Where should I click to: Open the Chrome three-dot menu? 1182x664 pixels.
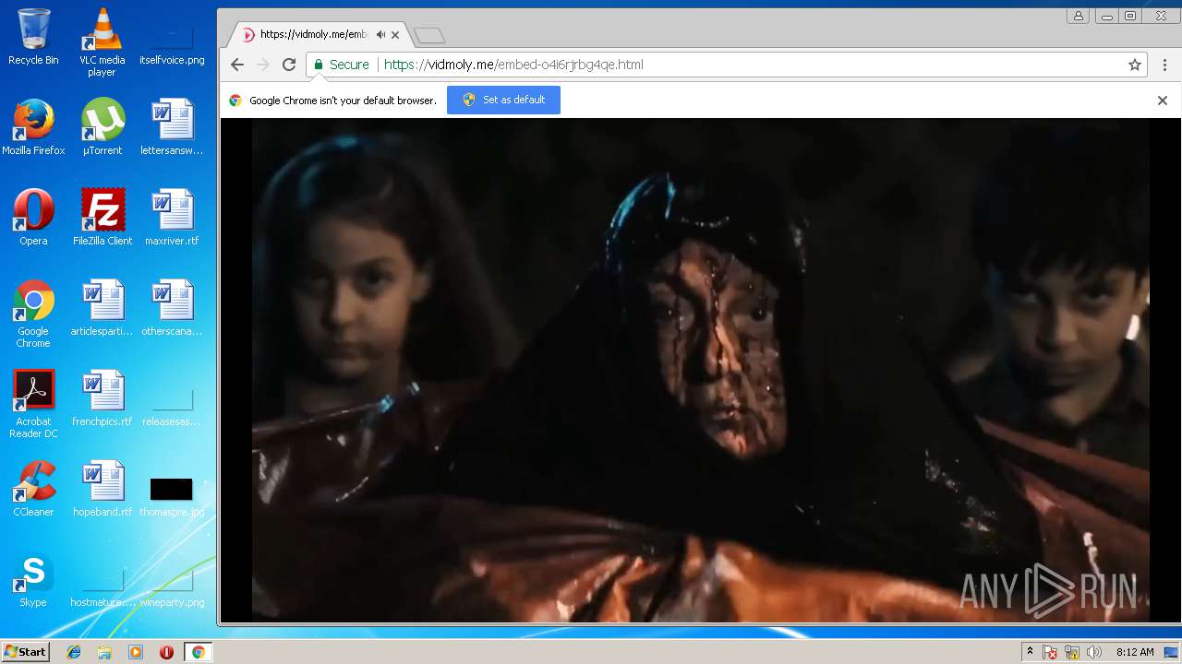click(x=1165, y=65)
